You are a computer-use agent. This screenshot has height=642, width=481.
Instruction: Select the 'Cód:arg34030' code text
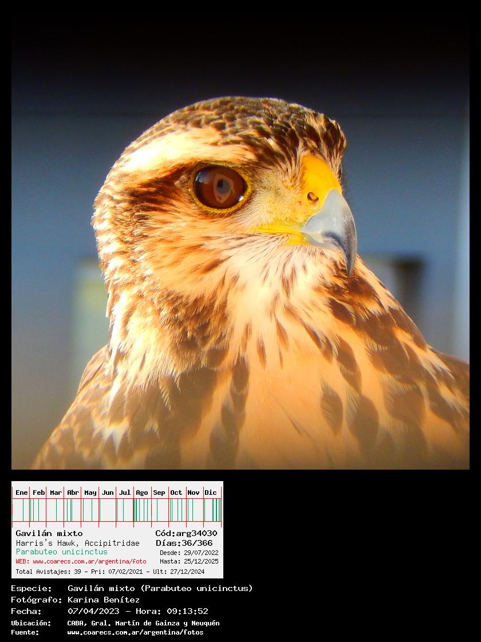click(x=186, y=533)
